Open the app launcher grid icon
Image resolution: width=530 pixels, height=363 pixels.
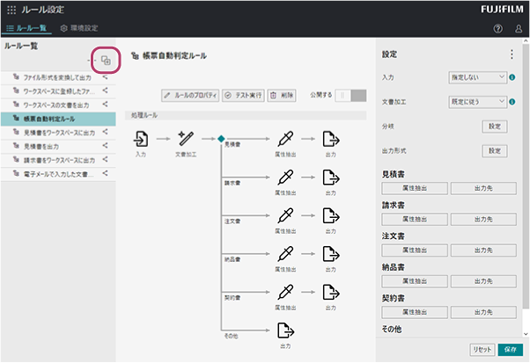tap(11, 10)
